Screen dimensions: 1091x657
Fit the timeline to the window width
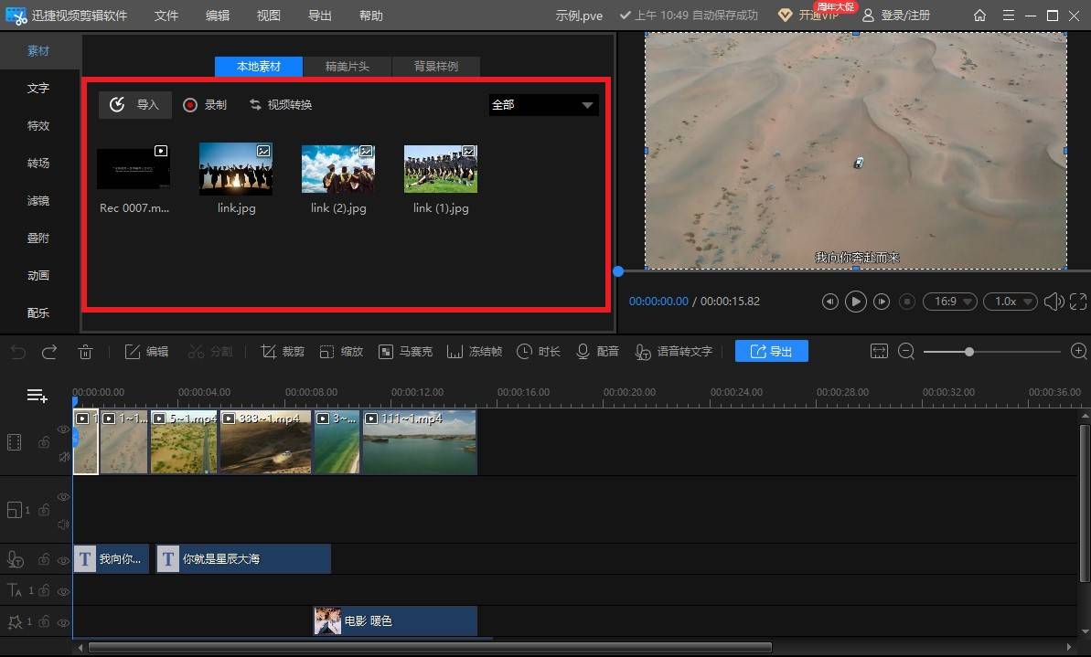click(x=879, y=352)
